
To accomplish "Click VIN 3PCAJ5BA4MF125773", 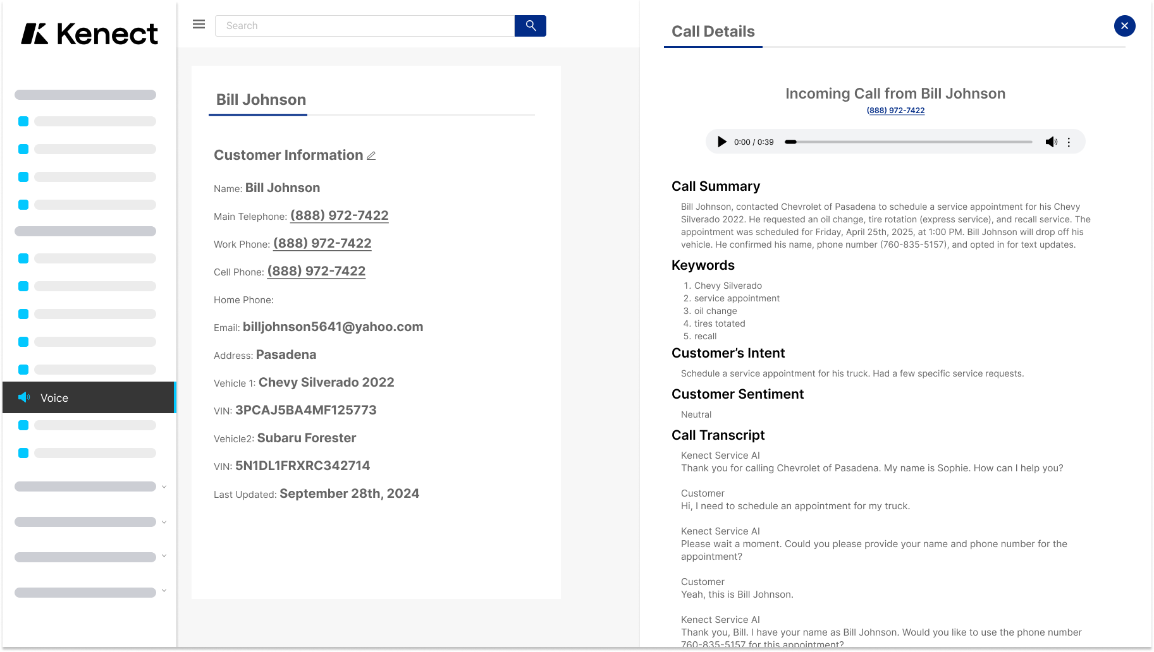I will pos(305,410).
